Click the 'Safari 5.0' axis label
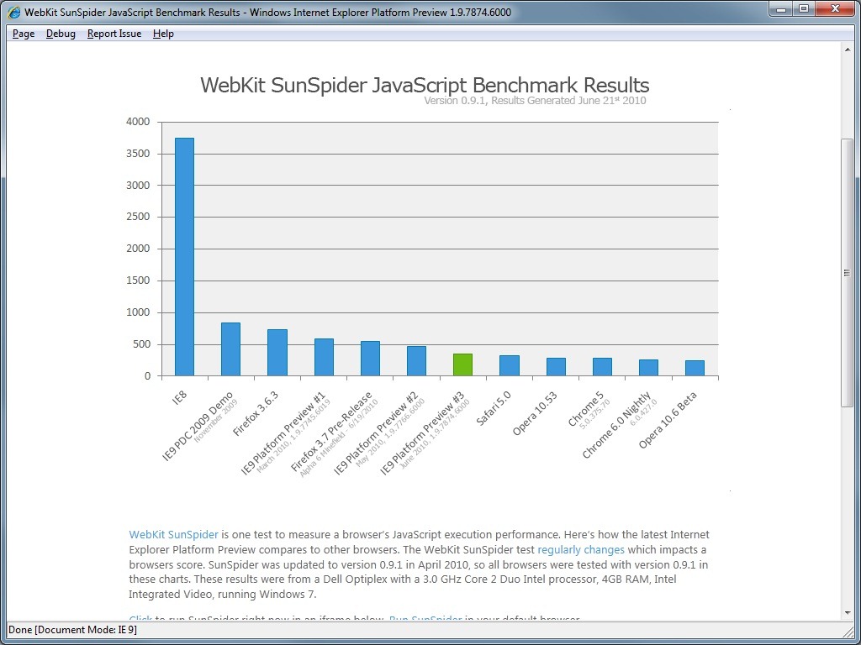The height and width of the screenshot is (645, 861). 494,407
